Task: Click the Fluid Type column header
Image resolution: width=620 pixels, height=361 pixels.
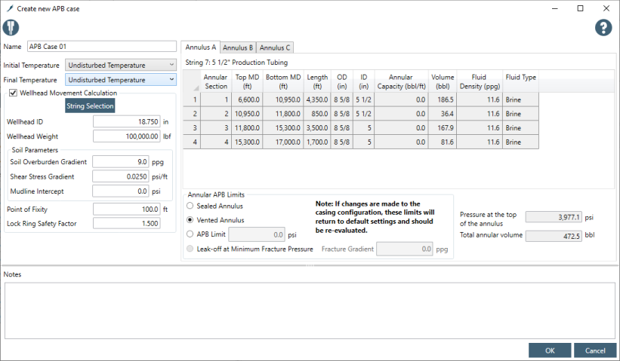Action: click(520, 81)
